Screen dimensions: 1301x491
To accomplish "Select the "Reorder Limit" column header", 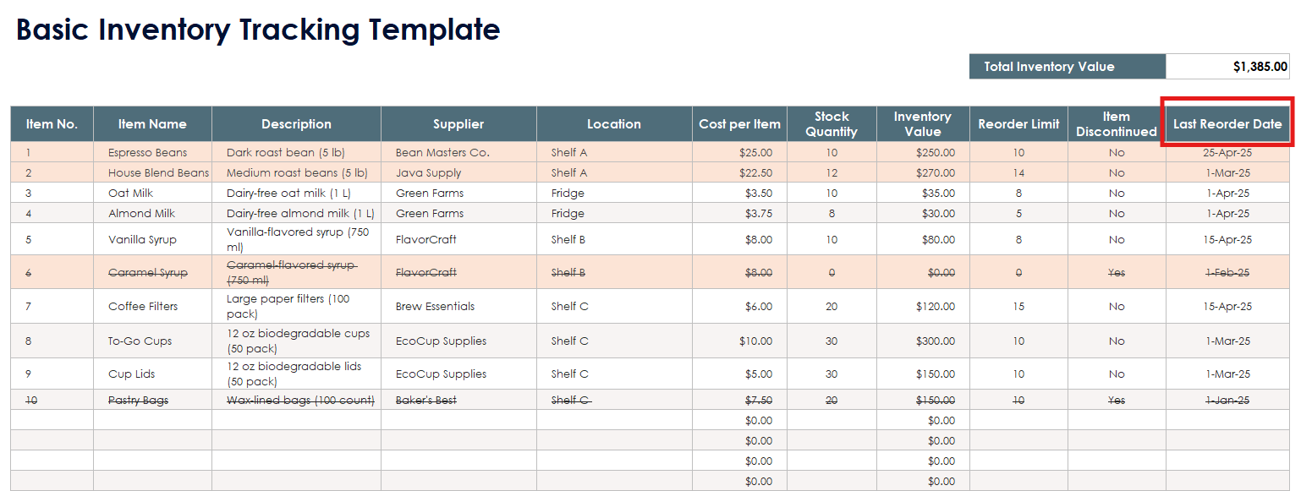I will click(1018, 124).
